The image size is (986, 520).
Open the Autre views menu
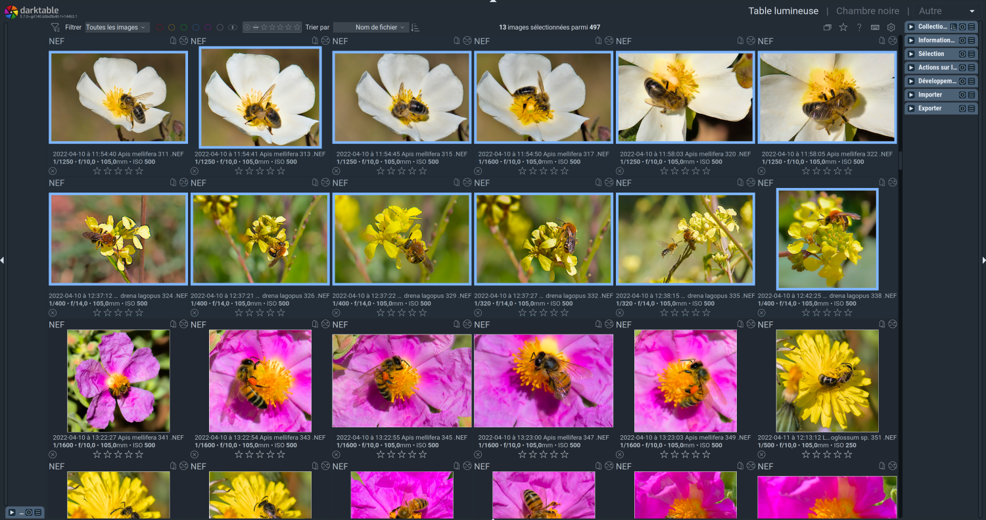click(x=947, y=11)
